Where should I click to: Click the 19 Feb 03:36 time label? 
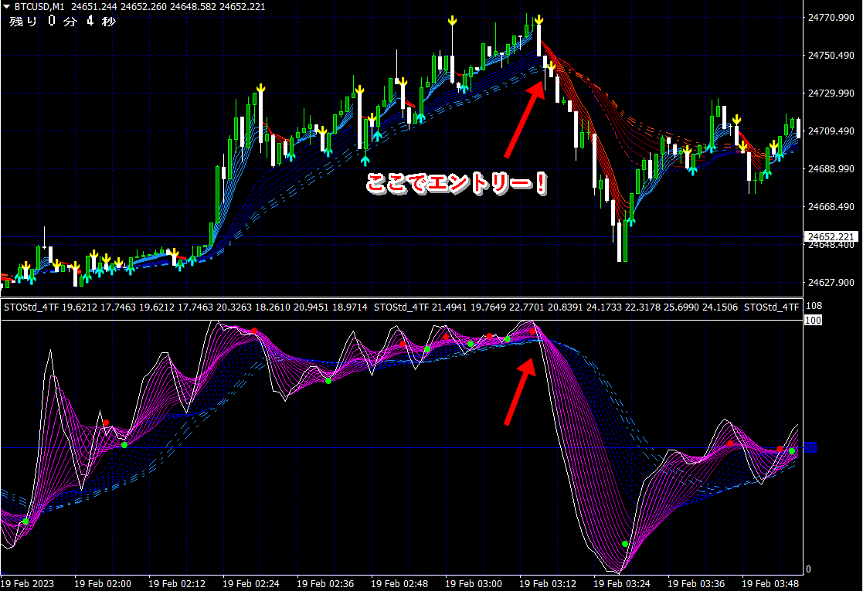point(696,583)
